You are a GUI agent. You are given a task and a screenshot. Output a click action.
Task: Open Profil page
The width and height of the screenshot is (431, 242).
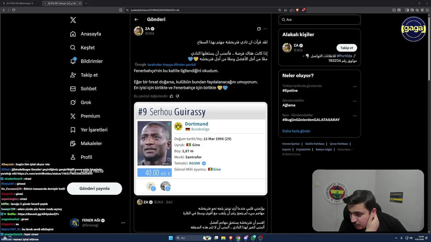tap(81, 157)
